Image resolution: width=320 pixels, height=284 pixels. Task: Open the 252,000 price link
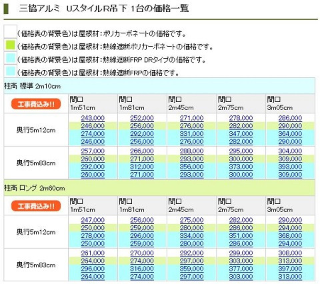142,118
